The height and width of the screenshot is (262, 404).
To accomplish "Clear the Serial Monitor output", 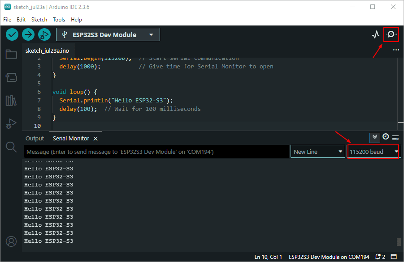I will (x=395, y=138).
